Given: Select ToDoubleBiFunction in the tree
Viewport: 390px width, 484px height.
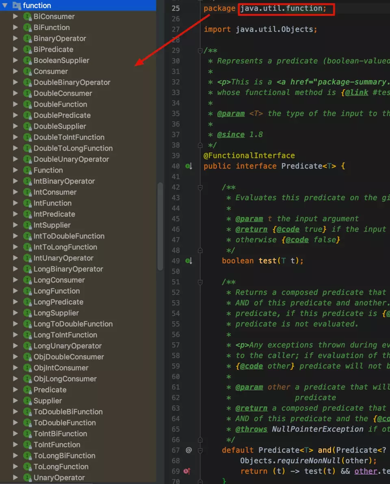Looking at the screenshot, I should pos(68,412).
